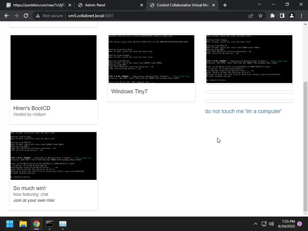Open the notification badge showing 3

300,224
